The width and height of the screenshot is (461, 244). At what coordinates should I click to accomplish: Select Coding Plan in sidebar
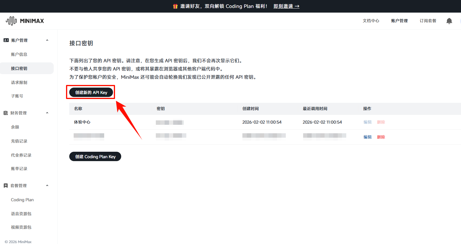pos(22,200)
